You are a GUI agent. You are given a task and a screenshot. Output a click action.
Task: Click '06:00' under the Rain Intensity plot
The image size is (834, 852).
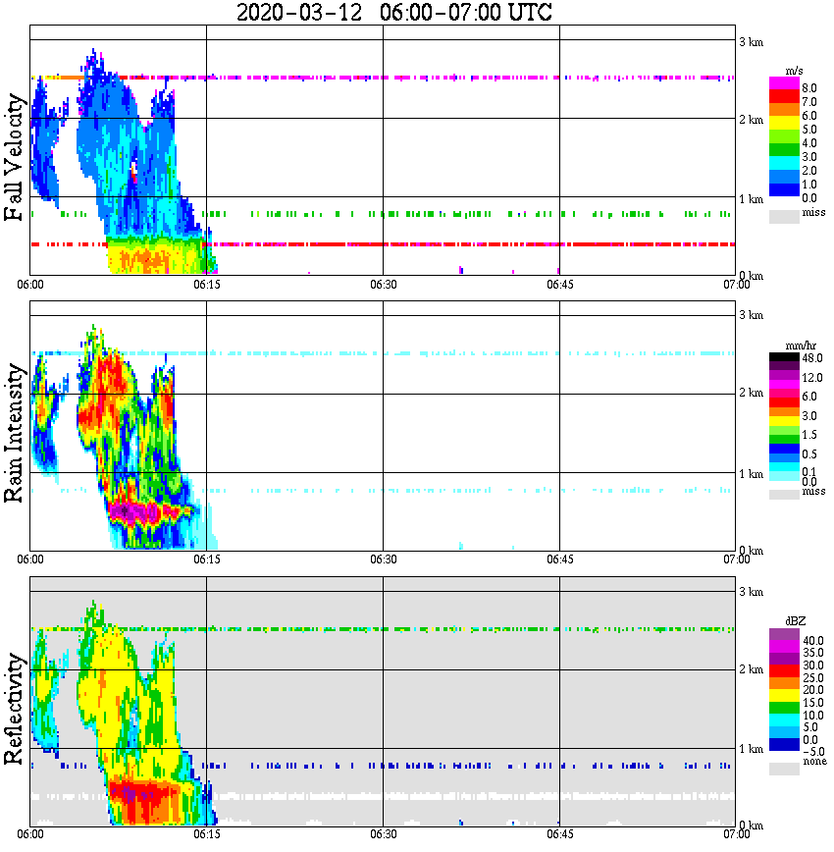pos(29,559)
